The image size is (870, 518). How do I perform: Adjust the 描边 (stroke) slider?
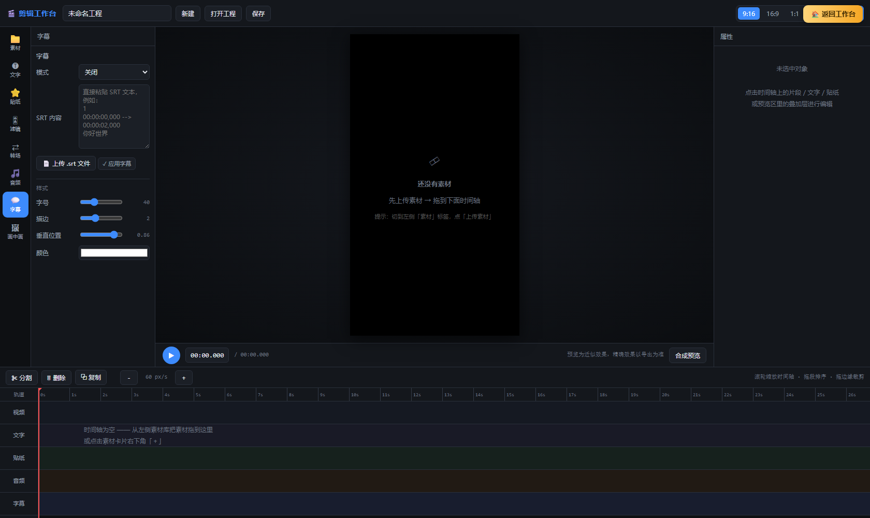(101, 218)
